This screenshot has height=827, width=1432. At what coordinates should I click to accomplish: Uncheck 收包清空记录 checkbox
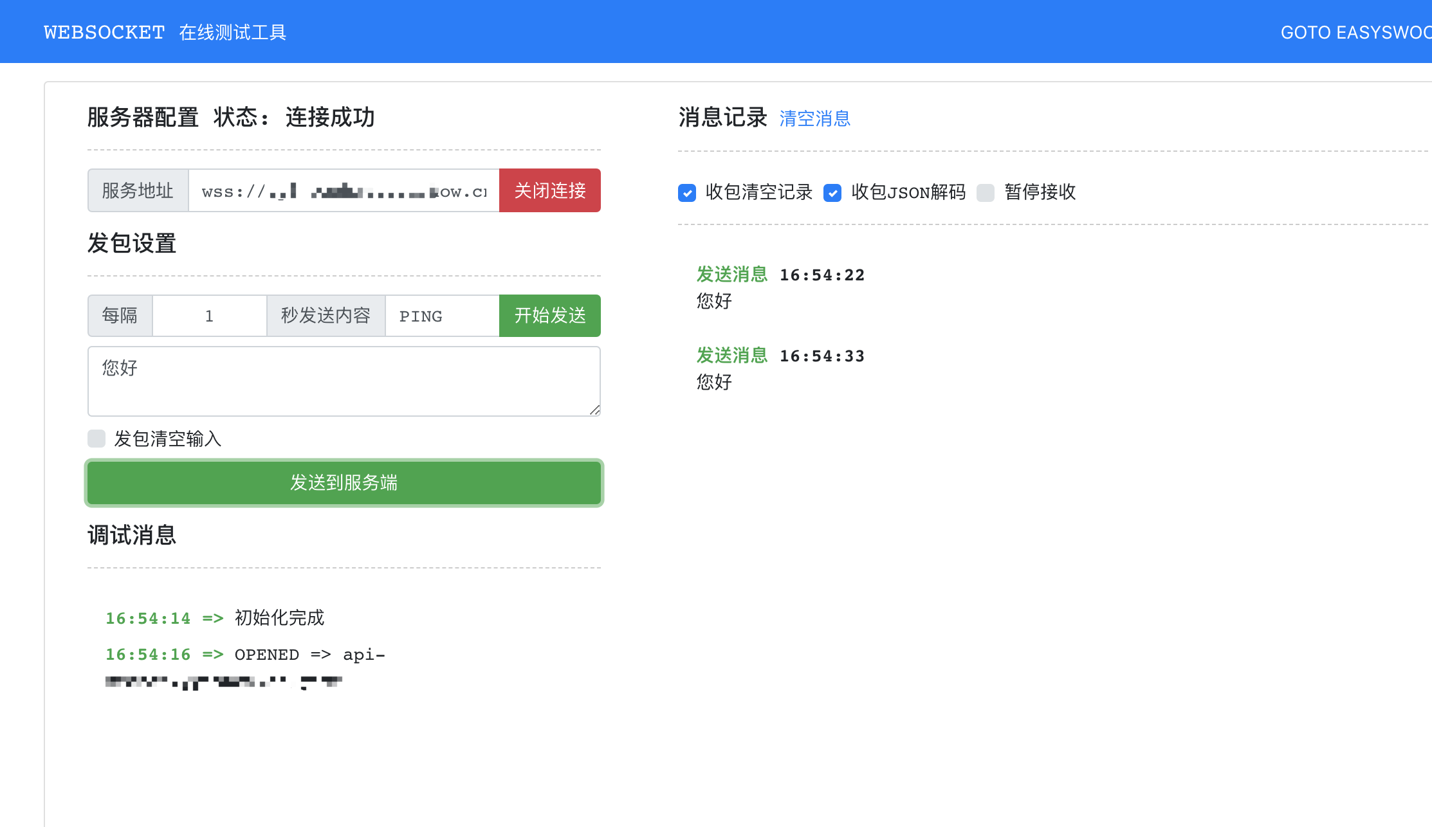(x=687, y=192)
